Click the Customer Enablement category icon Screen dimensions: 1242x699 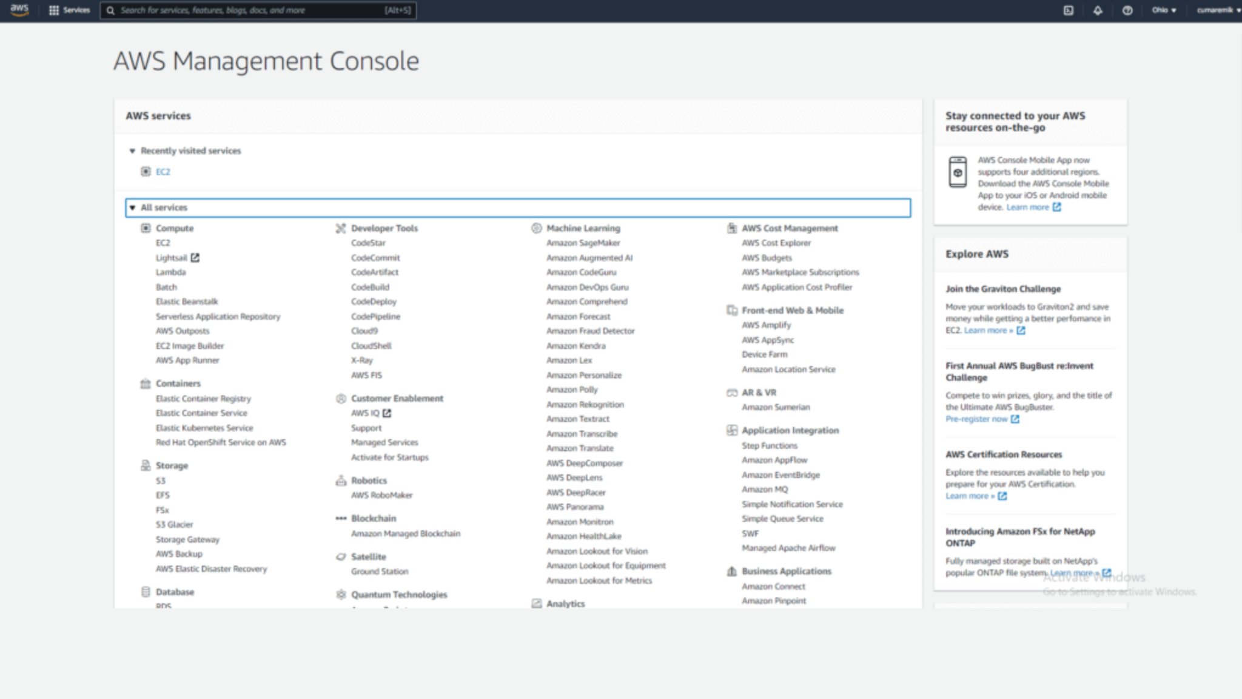pos(341,399)
